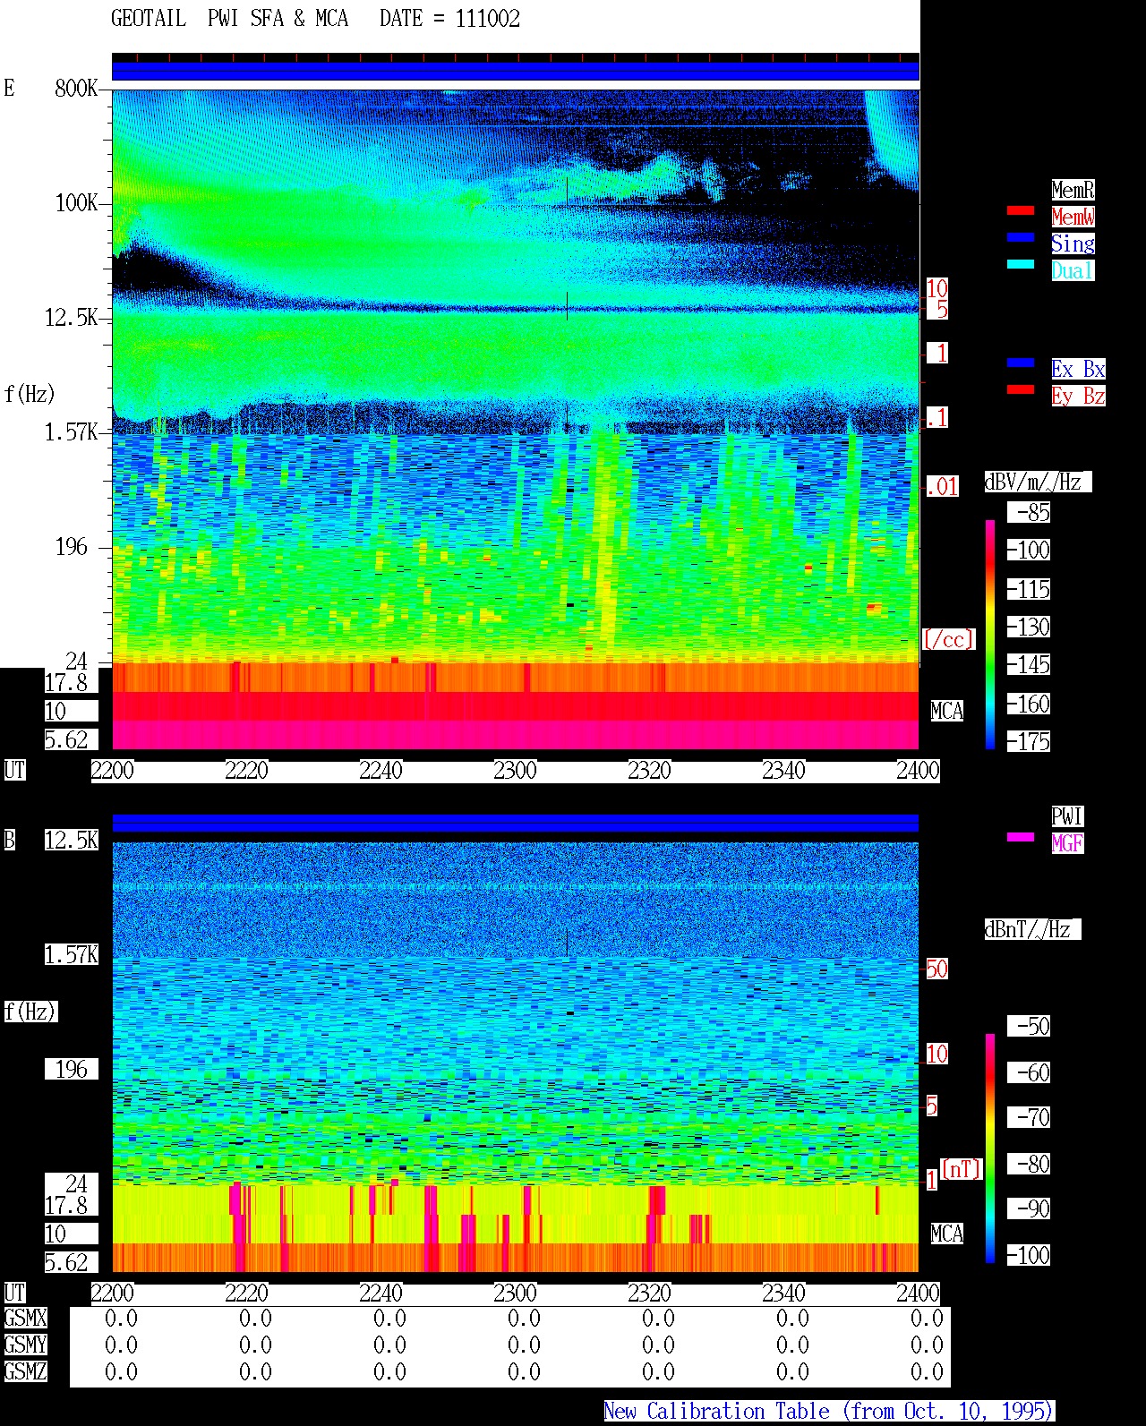Click the red MemW legend swatch
The image size is (1146, 1426).
[x=1021, y=210]
